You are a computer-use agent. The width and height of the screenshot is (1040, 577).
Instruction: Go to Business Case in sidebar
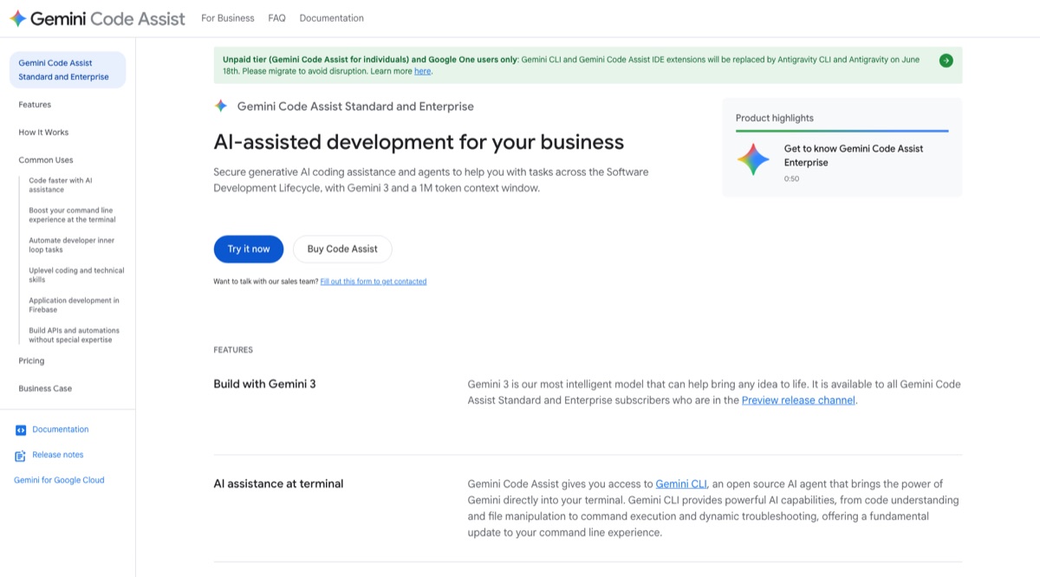(45, 389)
